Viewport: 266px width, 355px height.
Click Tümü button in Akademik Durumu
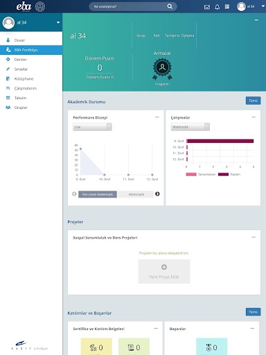pos(253,101)
